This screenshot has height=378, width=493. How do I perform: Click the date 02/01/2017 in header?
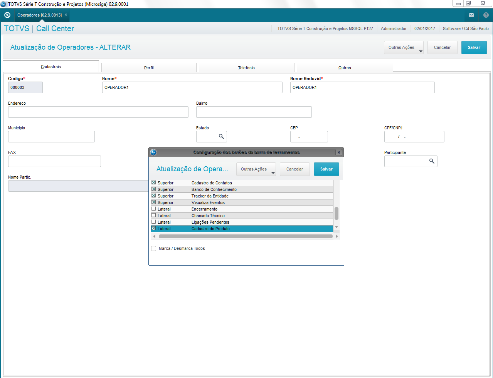point(425,28)
